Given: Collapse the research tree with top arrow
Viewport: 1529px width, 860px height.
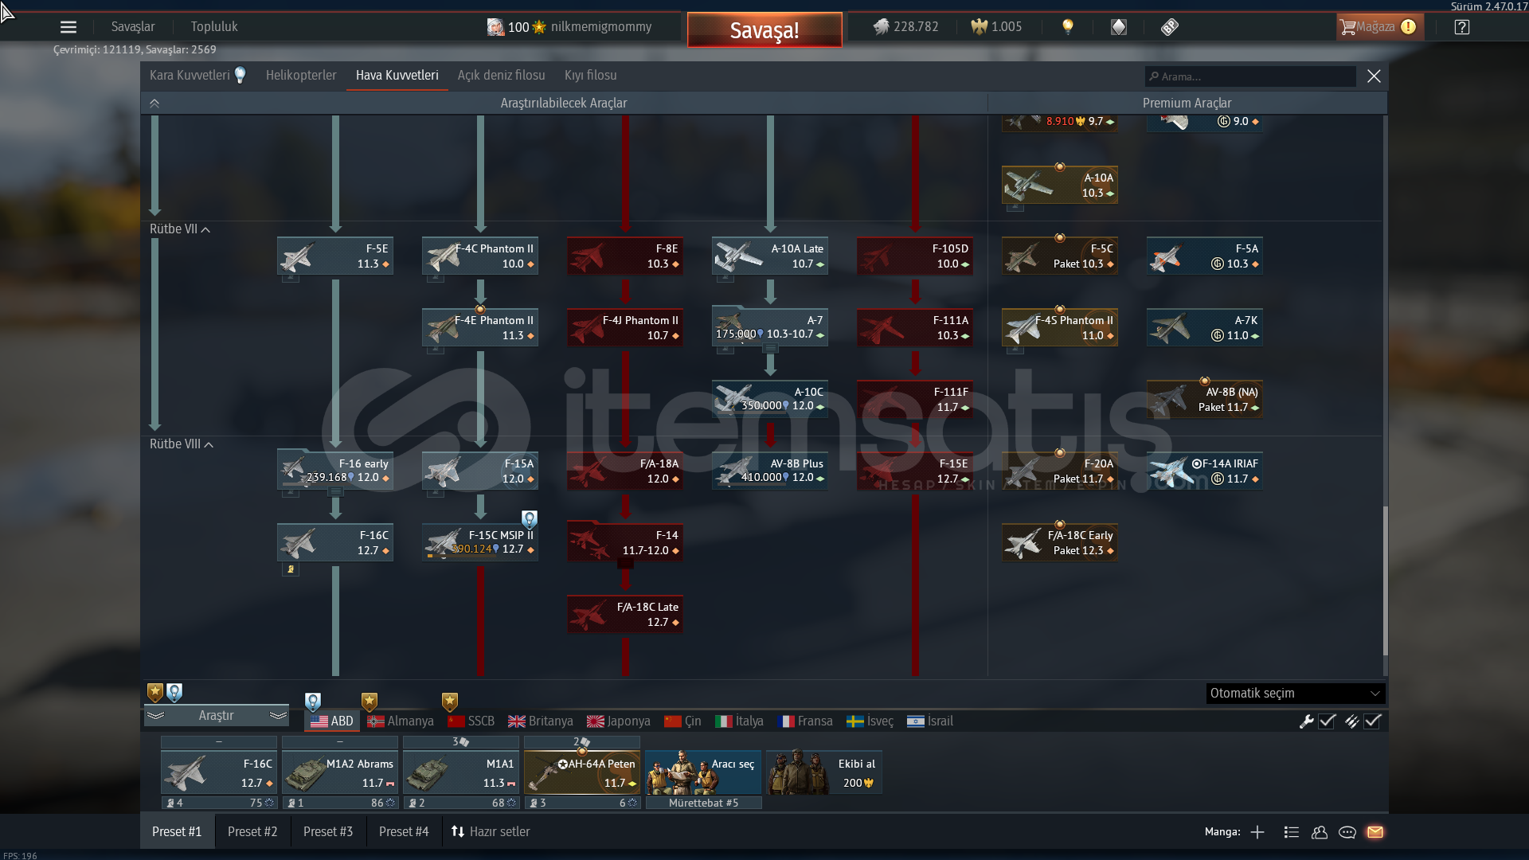Looking at the screenshot, I should [x=154, y=104].
